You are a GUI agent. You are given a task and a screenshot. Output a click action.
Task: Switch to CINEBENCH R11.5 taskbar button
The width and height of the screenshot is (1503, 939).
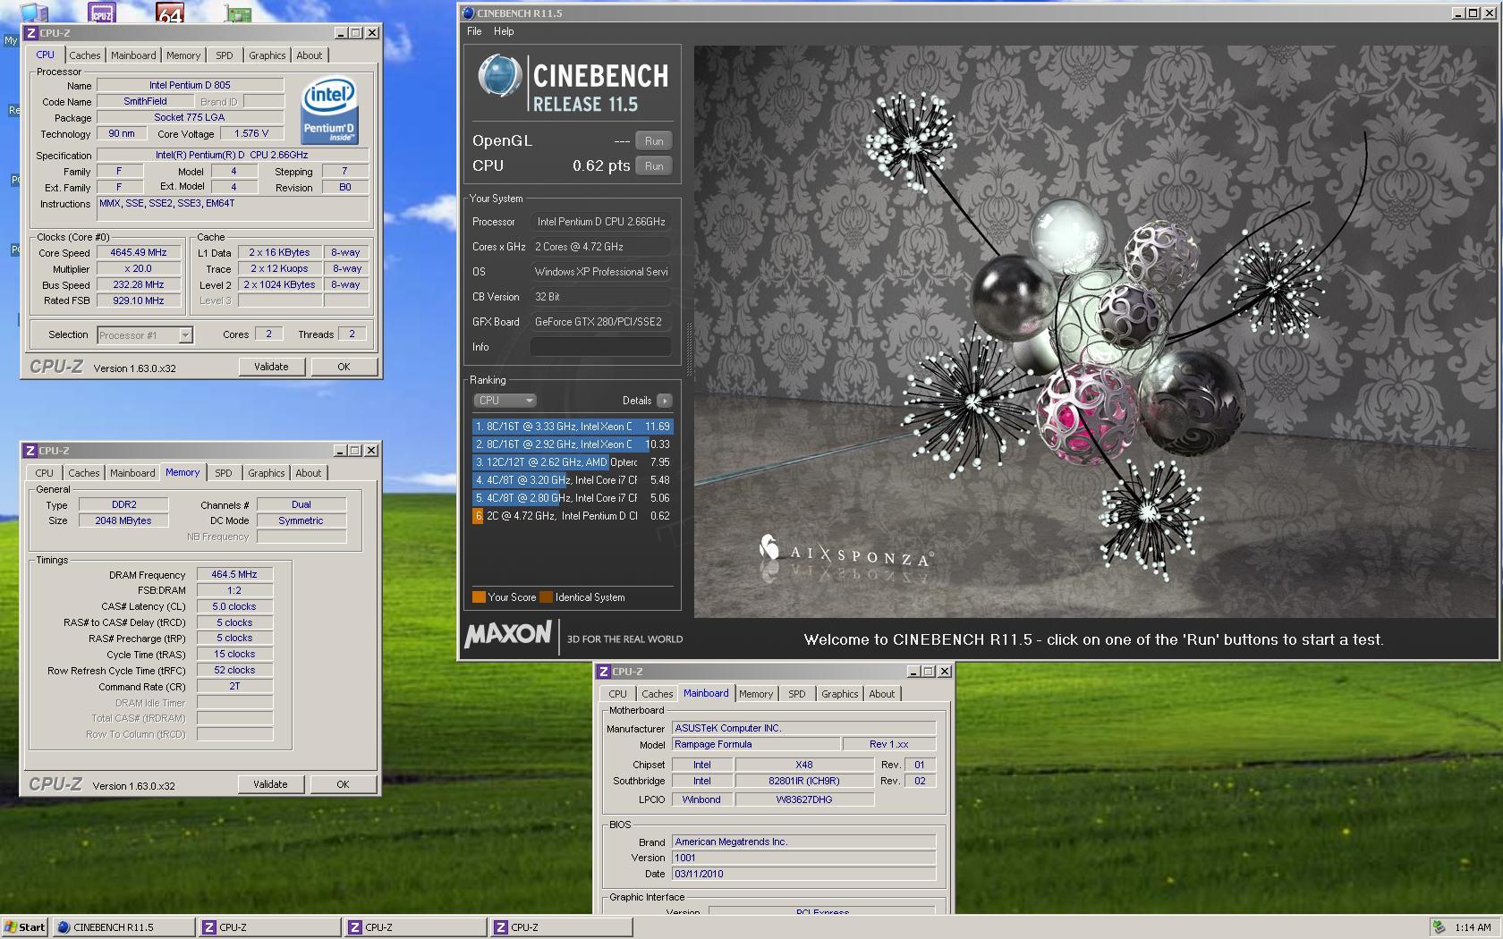[x=124, y=927]
